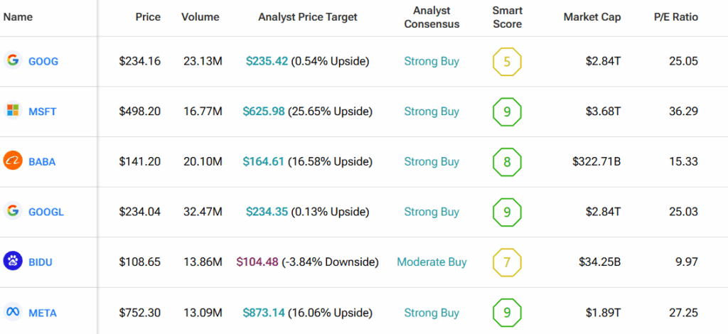Click the Baidu paw logo icon
The image size is (728, 334).
pos(11,262)
